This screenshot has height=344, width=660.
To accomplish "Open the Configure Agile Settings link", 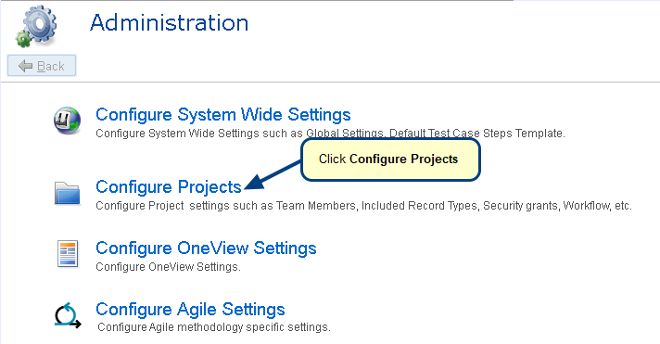I will click(190, 309).
